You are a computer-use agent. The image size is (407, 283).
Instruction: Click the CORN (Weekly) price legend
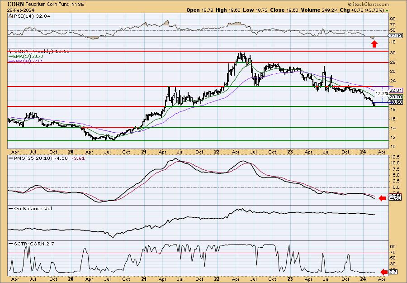point(39,52)
